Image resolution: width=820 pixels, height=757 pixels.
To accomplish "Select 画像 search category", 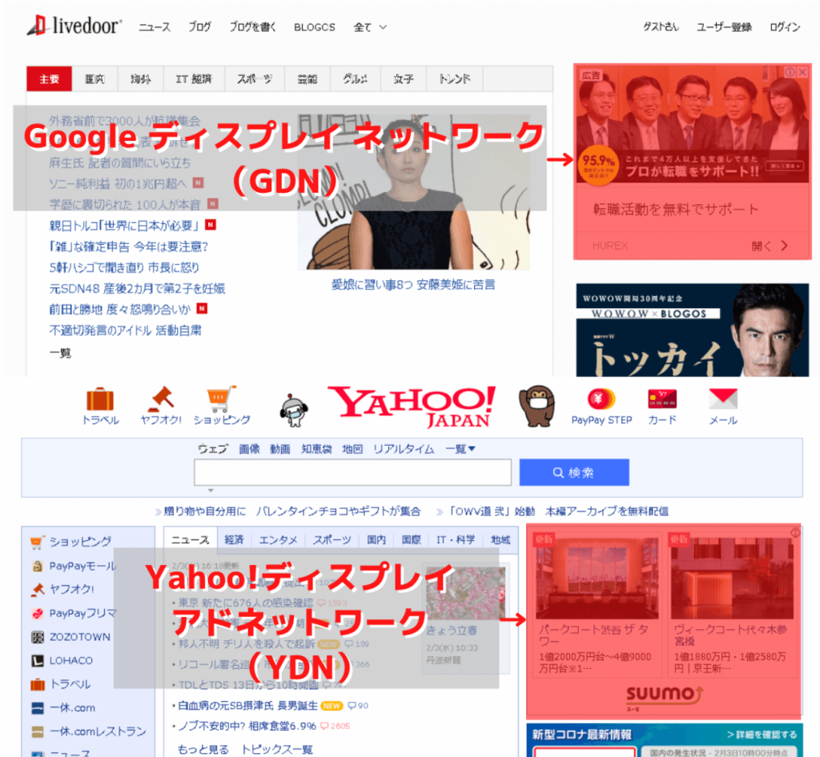I will click(x=250, y=449).
